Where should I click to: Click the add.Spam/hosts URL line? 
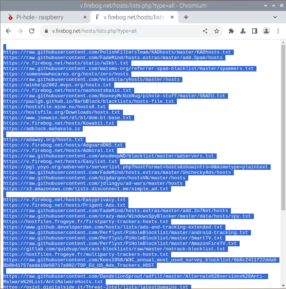(113, 58)
